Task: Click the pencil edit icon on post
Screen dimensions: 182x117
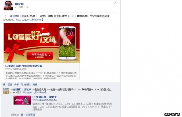Action: (115, 3)
